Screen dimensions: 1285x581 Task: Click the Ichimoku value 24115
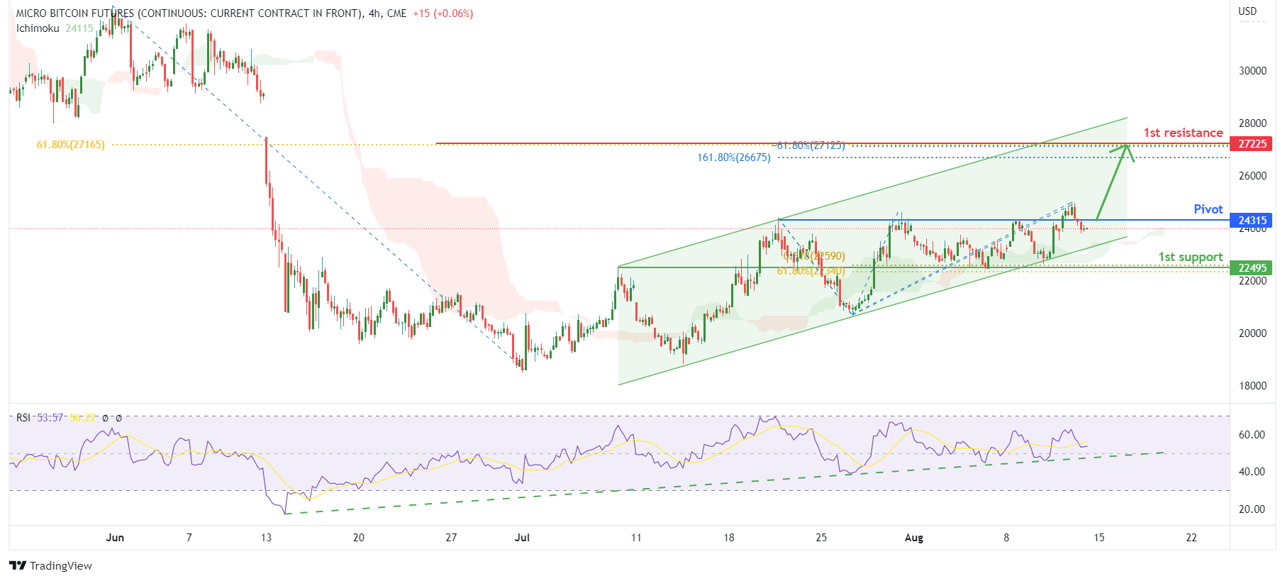(x=79, y=28)
